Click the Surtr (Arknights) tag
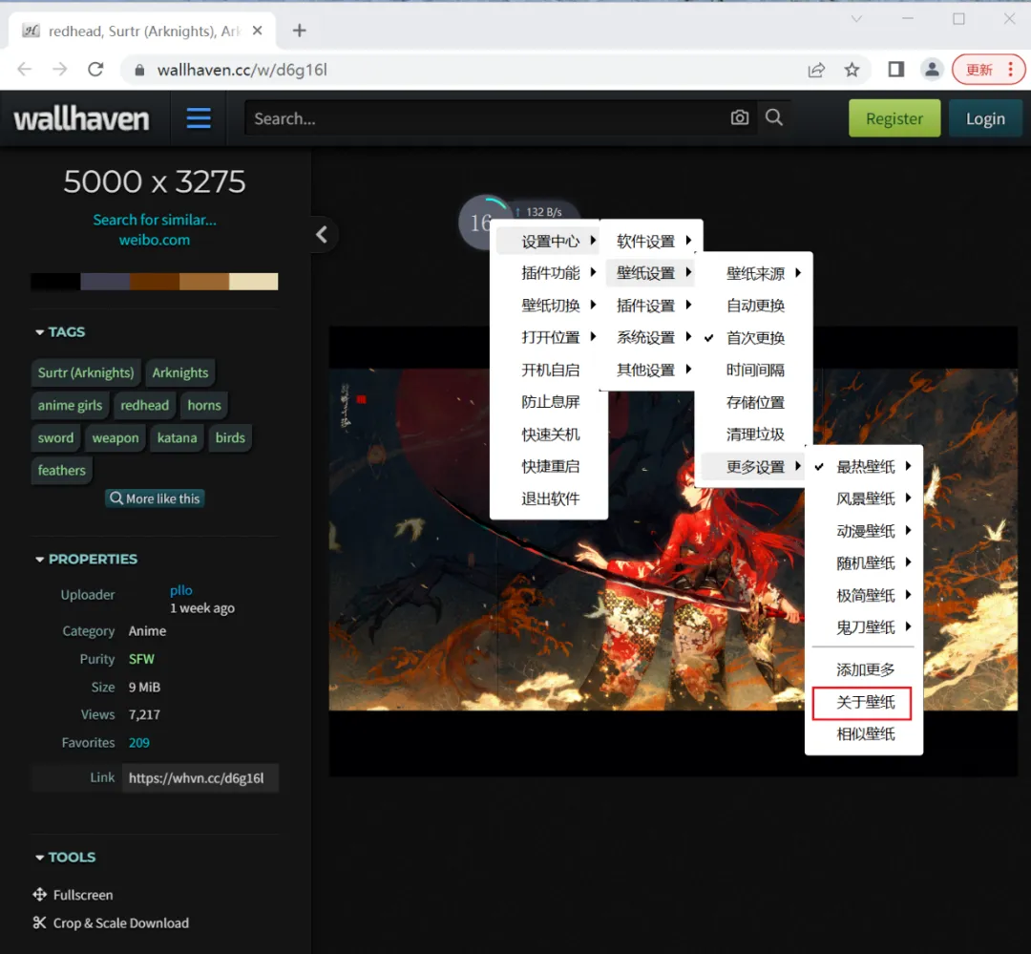 (x=86, y=372)
